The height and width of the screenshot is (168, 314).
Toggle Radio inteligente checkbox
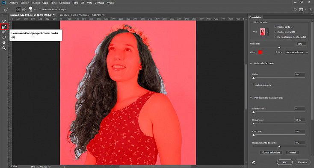coord(253,85)
